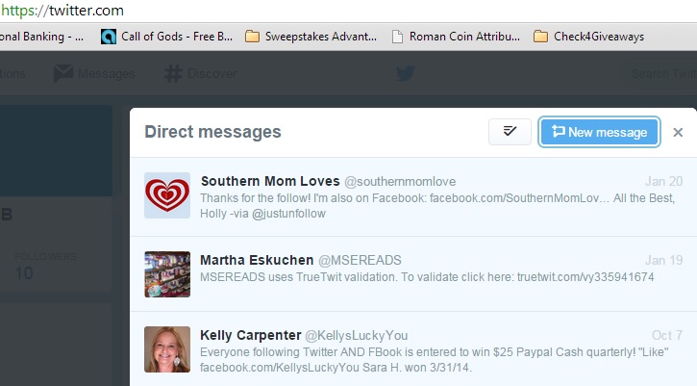697x386 pixels.
Task: Click the Search Twitter field
Action: pyautogui.click(x=663, y=73)
